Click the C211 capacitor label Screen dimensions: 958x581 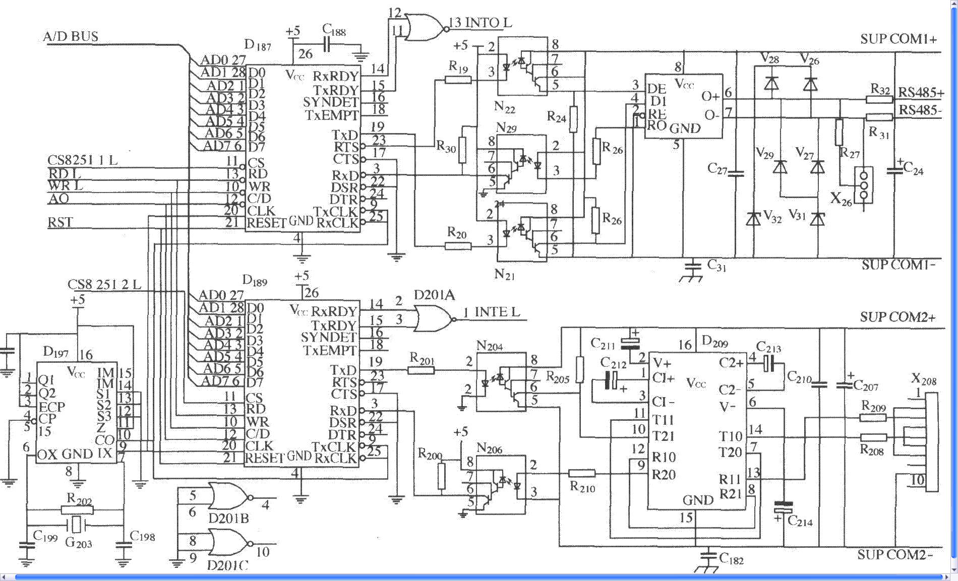pos(603,344)
